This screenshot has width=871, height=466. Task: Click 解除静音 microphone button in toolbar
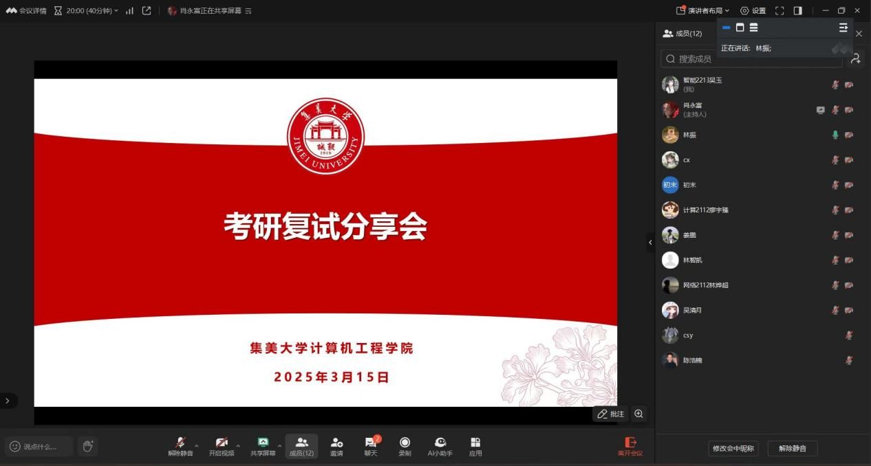click(180, 446)
